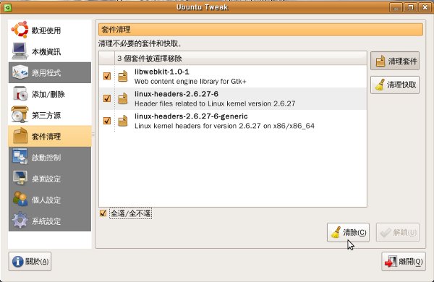The width and height of the screenshot is (434, 282).
Task: Uncheck the linux-headers-2.6.27-6-generic checkbox
Action: (107, 121)
